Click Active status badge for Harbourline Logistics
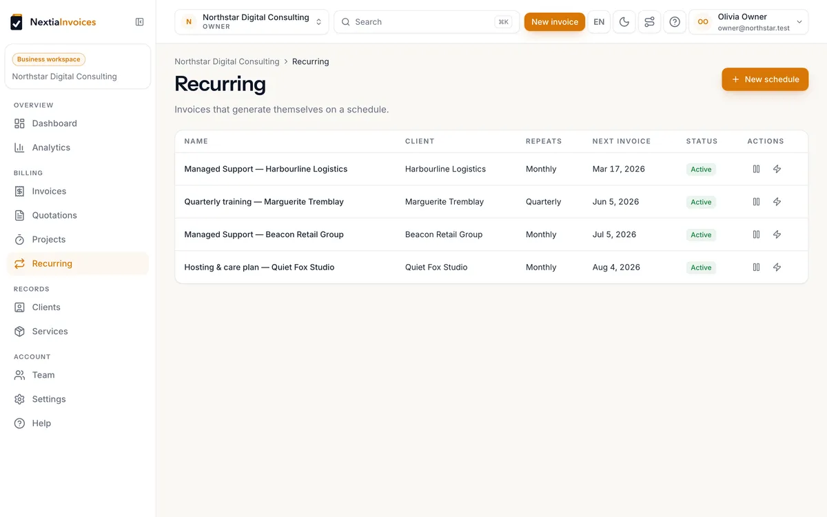Screen dimensions: 827x517 pyautogui.click(x=701, y=170)
